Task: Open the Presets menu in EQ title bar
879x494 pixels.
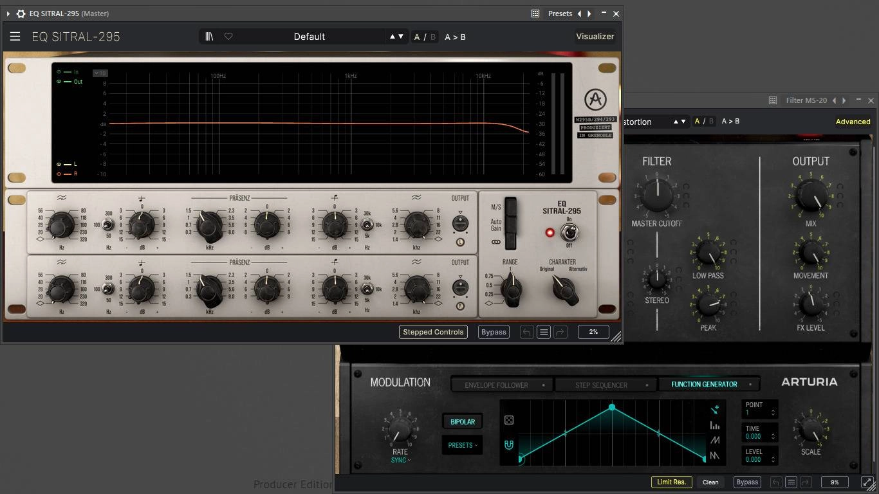Action: point(560,14)
